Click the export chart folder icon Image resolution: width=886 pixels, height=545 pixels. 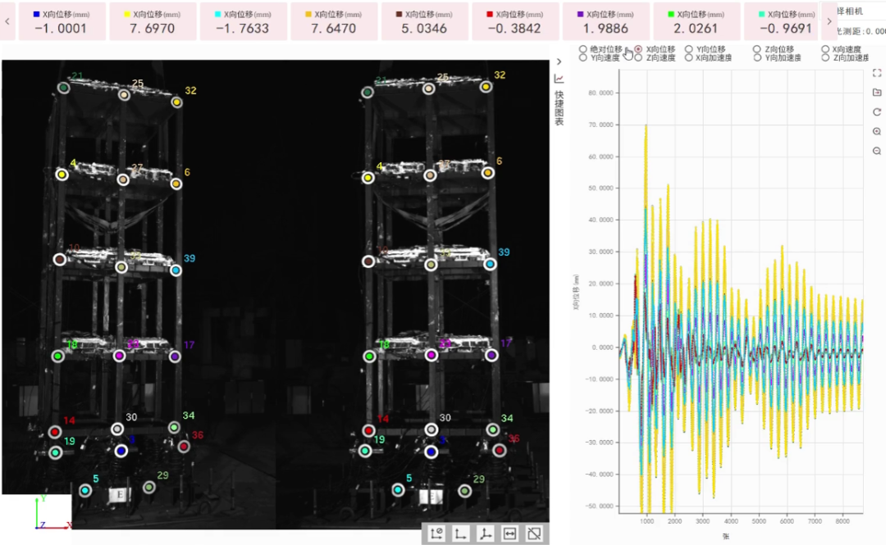(877, 92)
